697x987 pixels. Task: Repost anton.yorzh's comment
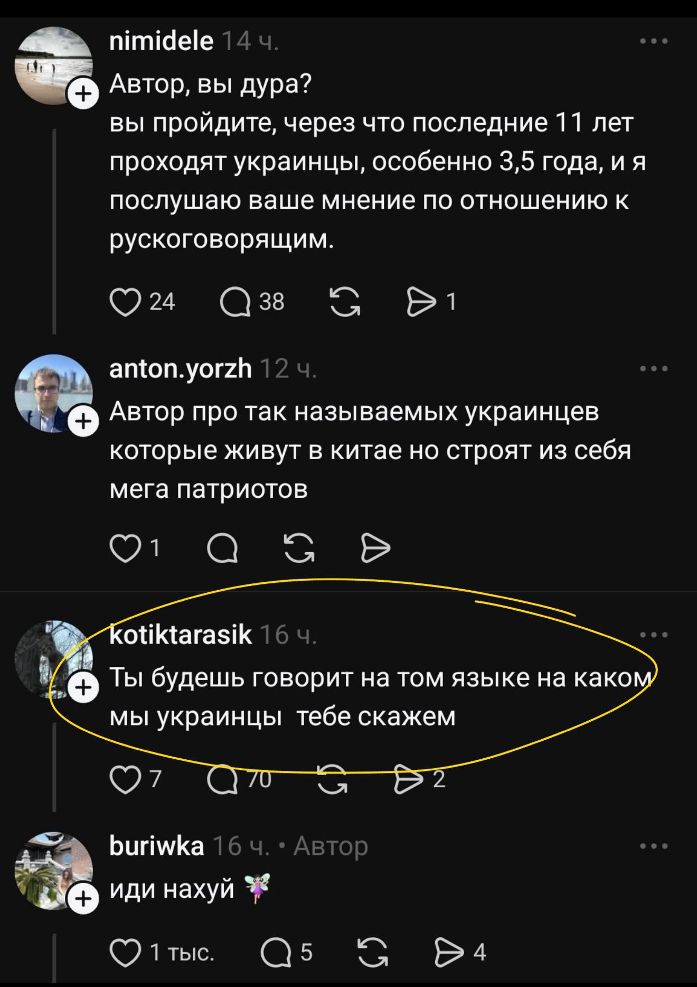(x=299, y=548)
